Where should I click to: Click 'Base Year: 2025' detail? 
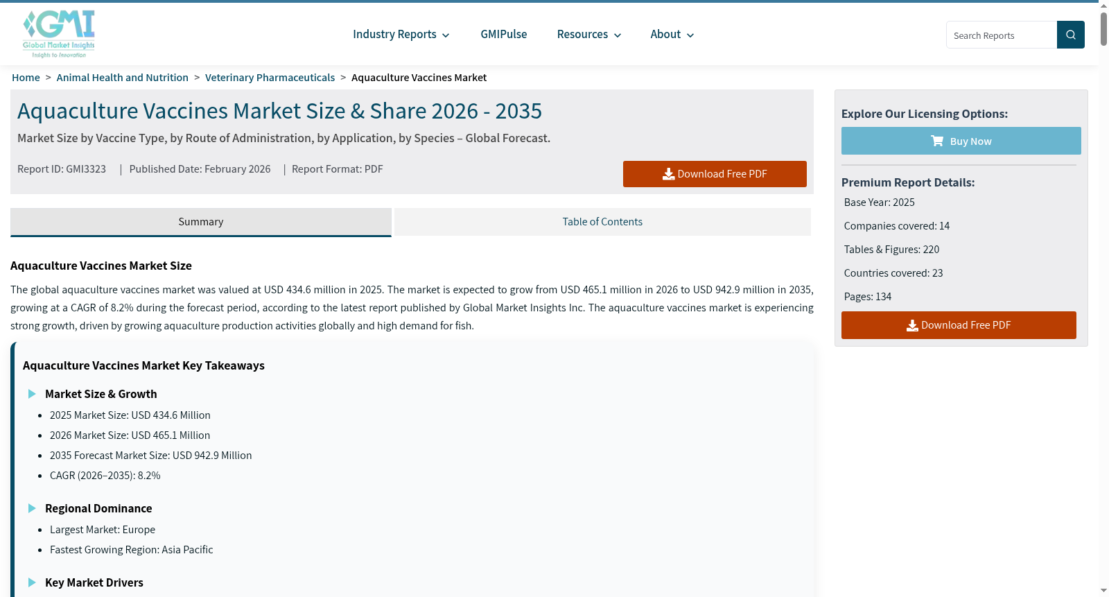click(x=879, y=202)
